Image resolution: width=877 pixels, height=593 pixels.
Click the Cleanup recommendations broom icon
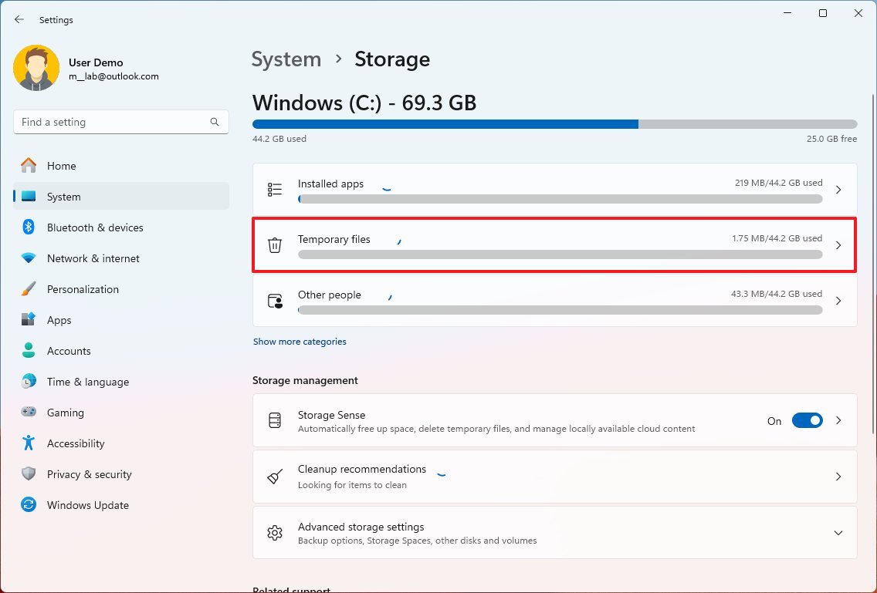[275, 477]
